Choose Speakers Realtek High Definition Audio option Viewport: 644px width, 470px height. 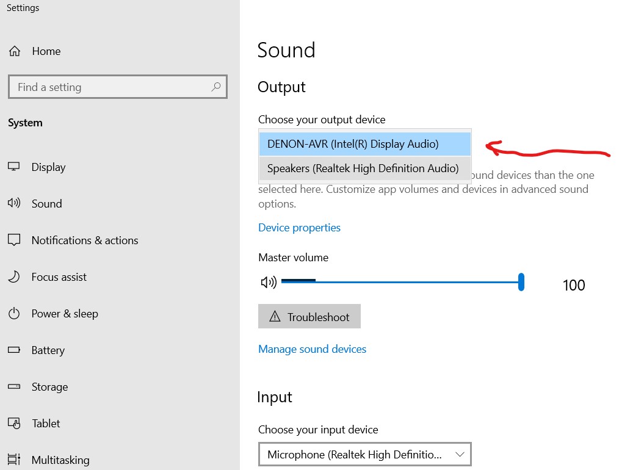[x=364, y=168]
